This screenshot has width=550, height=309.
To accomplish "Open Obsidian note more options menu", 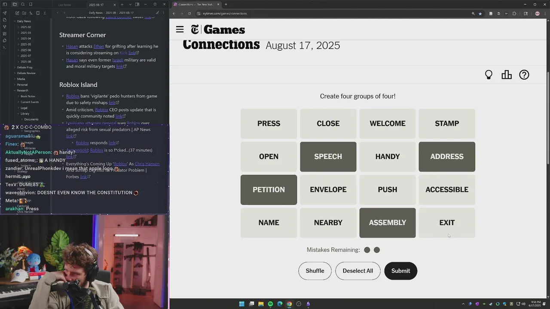I will (164, 13).
